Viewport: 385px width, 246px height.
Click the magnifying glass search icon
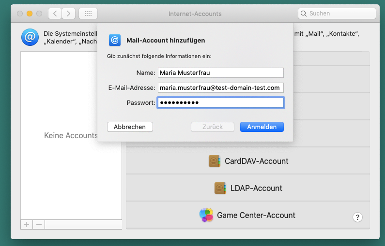pos(304,14)
